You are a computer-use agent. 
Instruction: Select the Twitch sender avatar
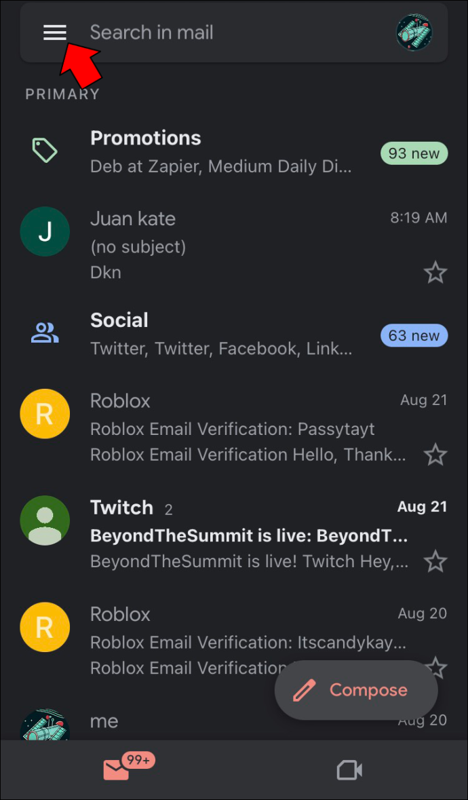(45, 520)
